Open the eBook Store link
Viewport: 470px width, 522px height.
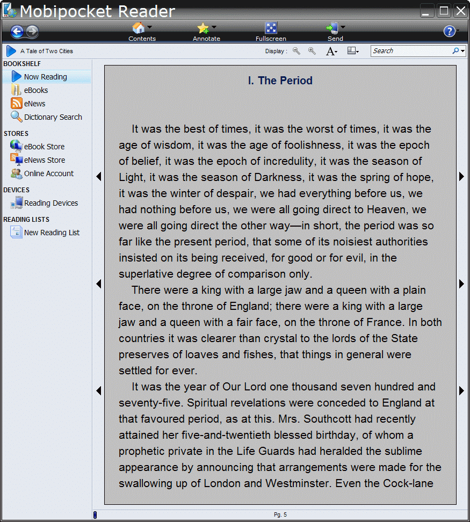[44, 147]
